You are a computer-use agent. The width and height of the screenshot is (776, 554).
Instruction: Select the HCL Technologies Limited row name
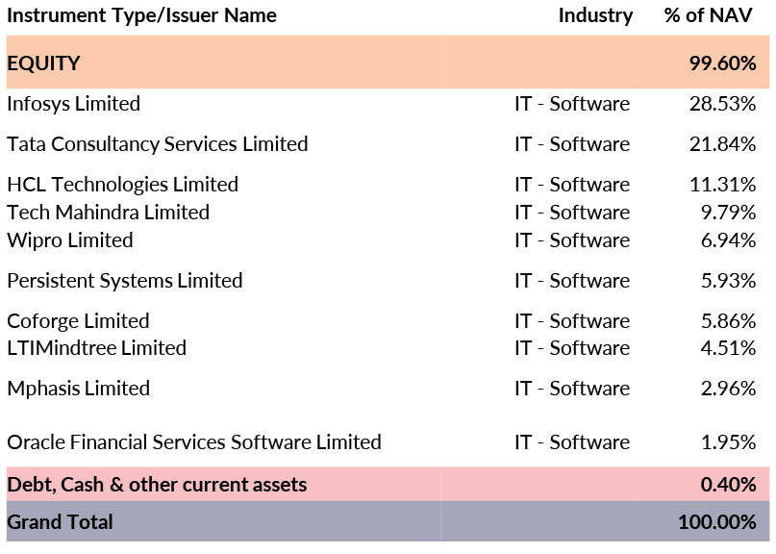coord(122,185)
